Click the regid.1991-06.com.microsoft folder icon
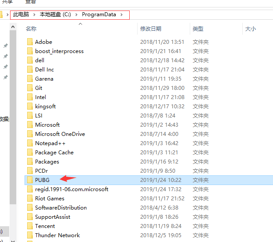This screenshot has width=273, height=242. click(30, 189)
